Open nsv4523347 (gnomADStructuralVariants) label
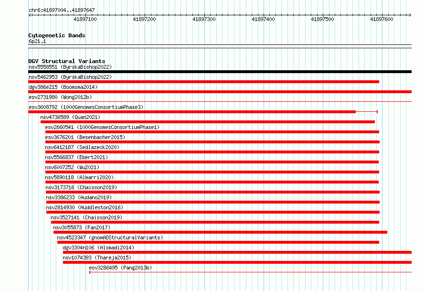Image resolution: width=425 pixels, height=291 pixels. coord(110,237)
